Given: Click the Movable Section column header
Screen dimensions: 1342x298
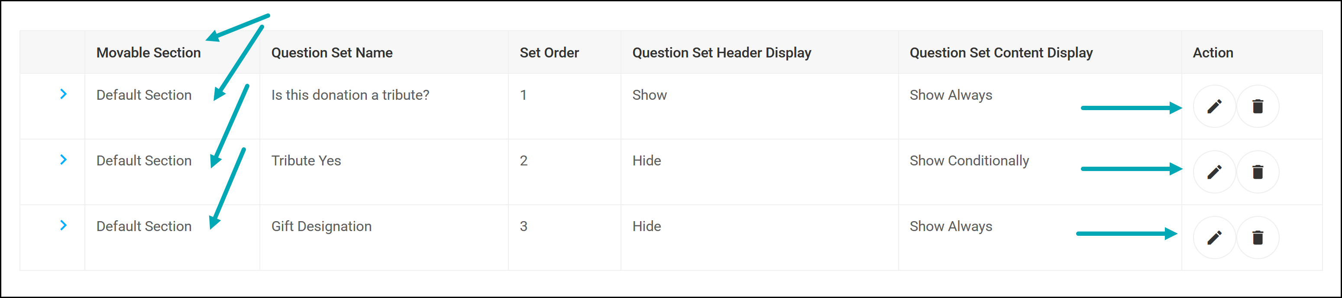Looking at the screenshot, I should (x=149, y=52).
